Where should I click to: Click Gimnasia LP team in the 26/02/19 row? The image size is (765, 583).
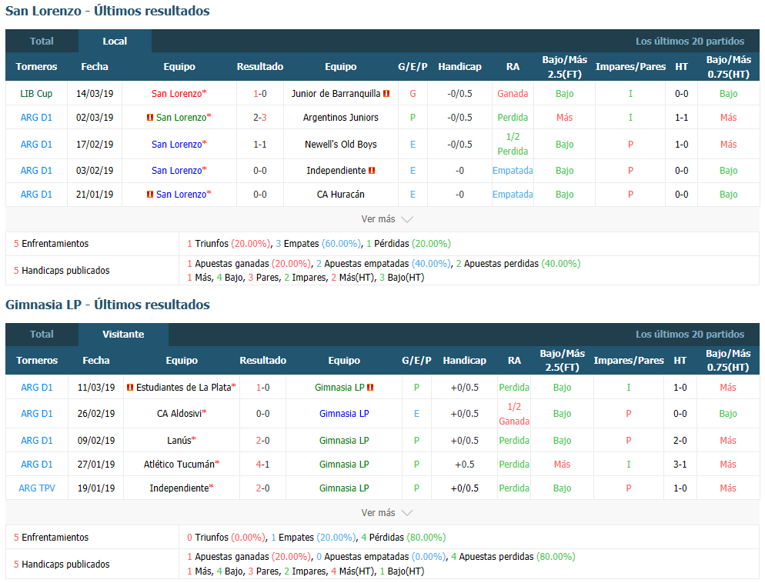(344, 413)
